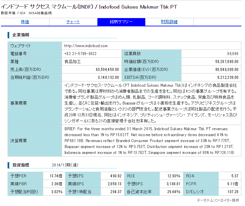Viewport: 245px width, 206px height.
Task: Select sales value 63,594,450.00
Action: click(107, 70)
